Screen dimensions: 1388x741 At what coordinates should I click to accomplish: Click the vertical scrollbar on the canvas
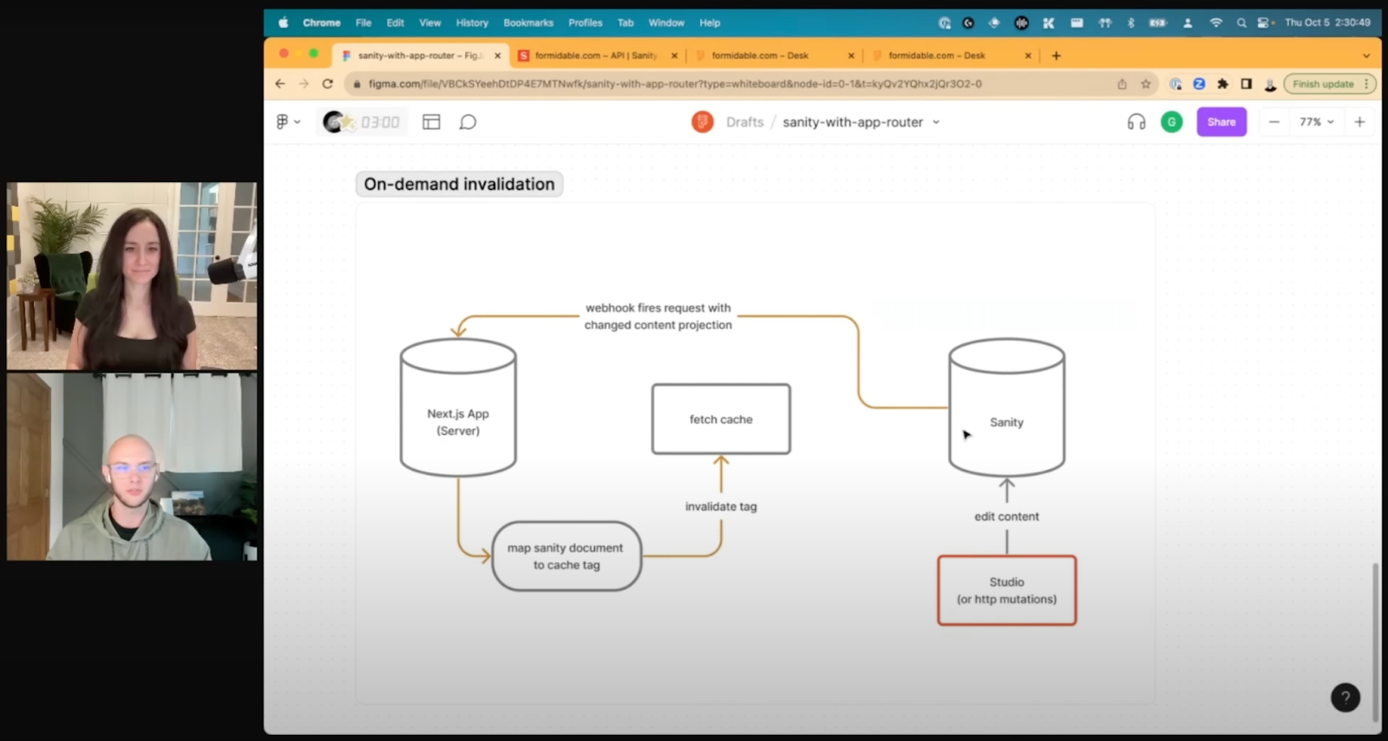pyautogui.click(x=1375, y=641)
